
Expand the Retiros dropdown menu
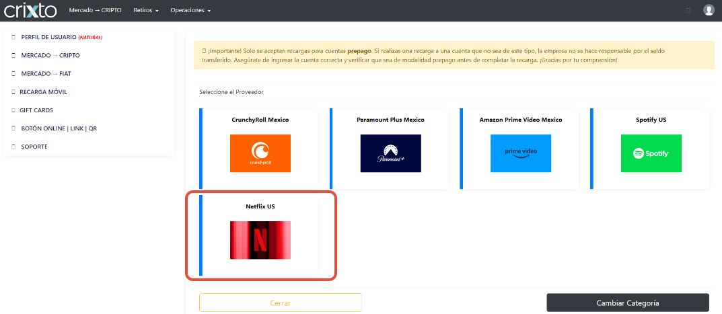[146, 10]
